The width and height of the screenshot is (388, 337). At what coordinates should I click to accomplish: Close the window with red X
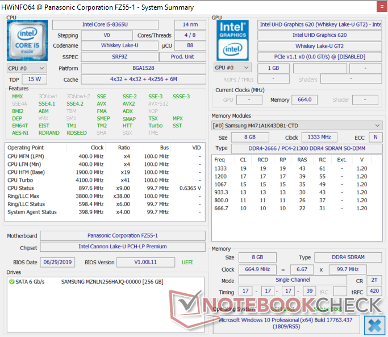382,7
